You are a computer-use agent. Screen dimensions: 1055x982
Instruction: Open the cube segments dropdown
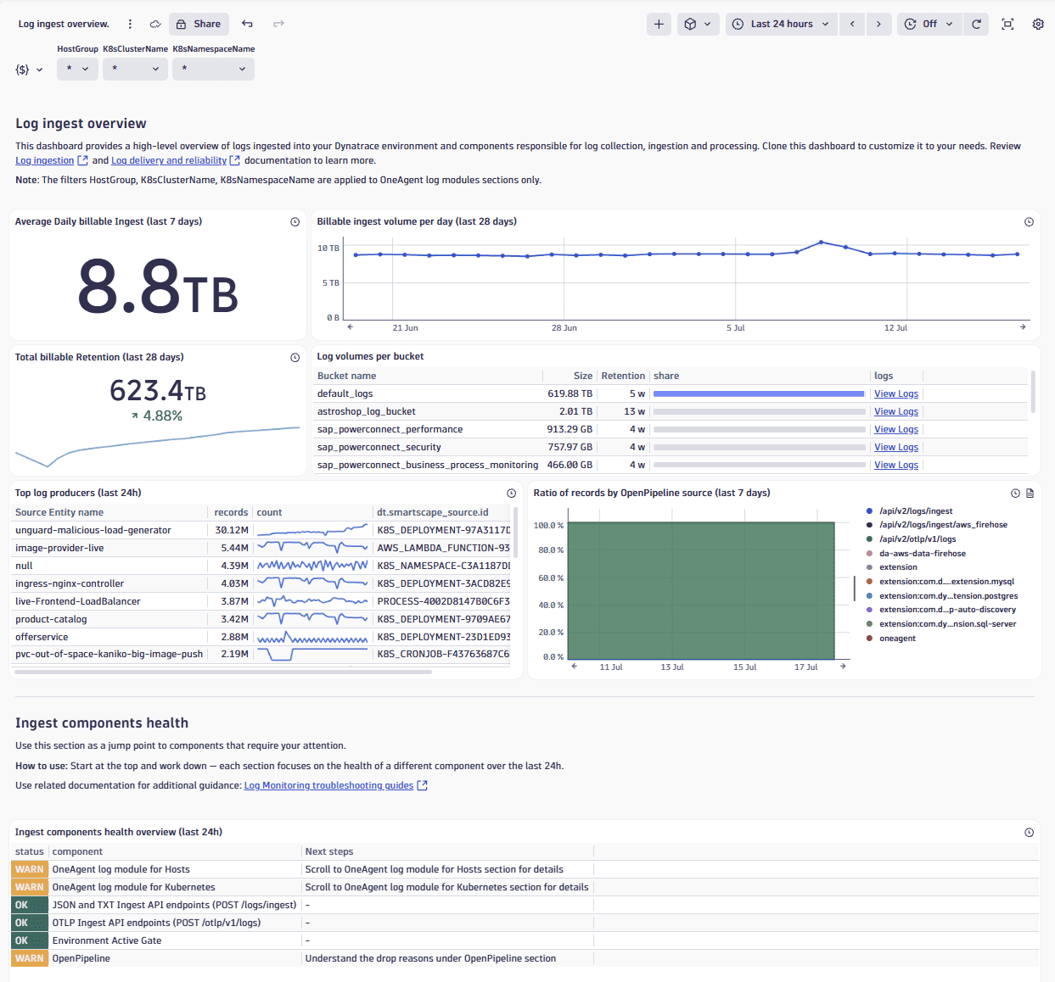[698, 24]
